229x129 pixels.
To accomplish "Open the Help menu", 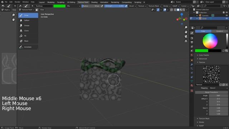I will (33, 2).
